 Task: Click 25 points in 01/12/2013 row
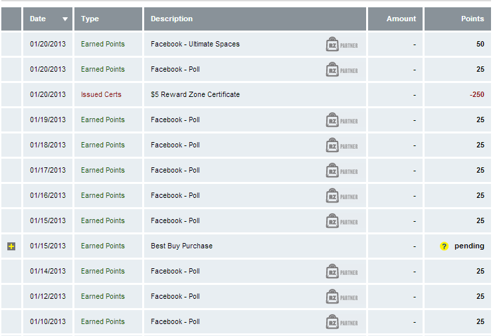click(x=480, y=296)
